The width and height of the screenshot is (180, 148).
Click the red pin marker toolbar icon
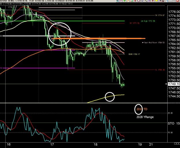135,1
